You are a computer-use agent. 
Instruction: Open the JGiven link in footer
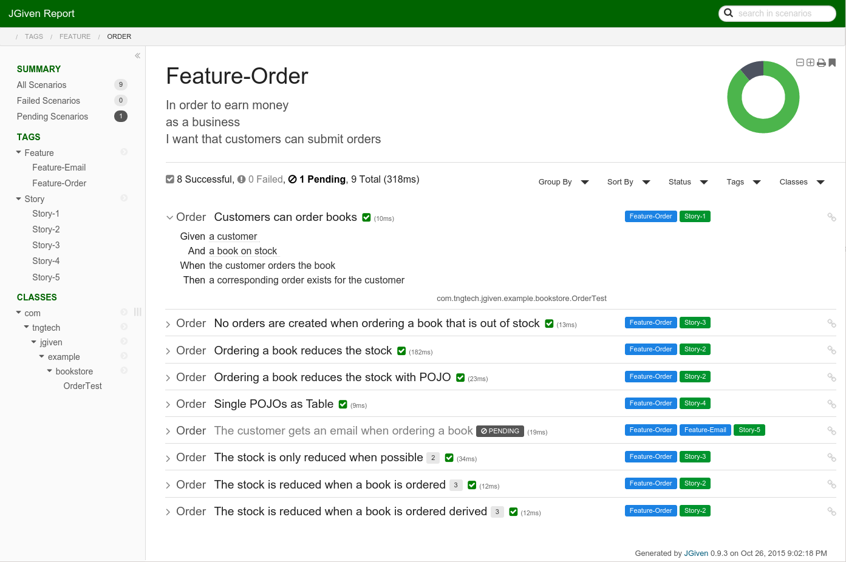(x=696, y=554)
